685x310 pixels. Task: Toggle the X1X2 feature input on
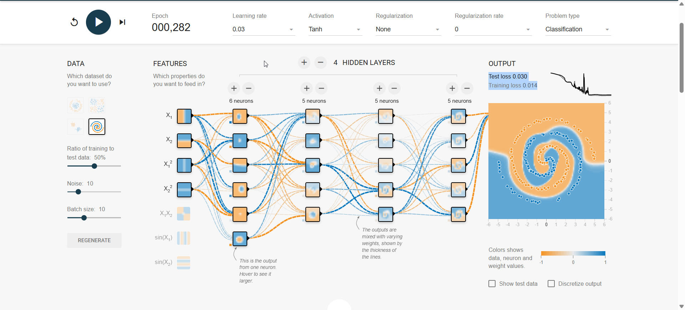[x=184, y=214]
